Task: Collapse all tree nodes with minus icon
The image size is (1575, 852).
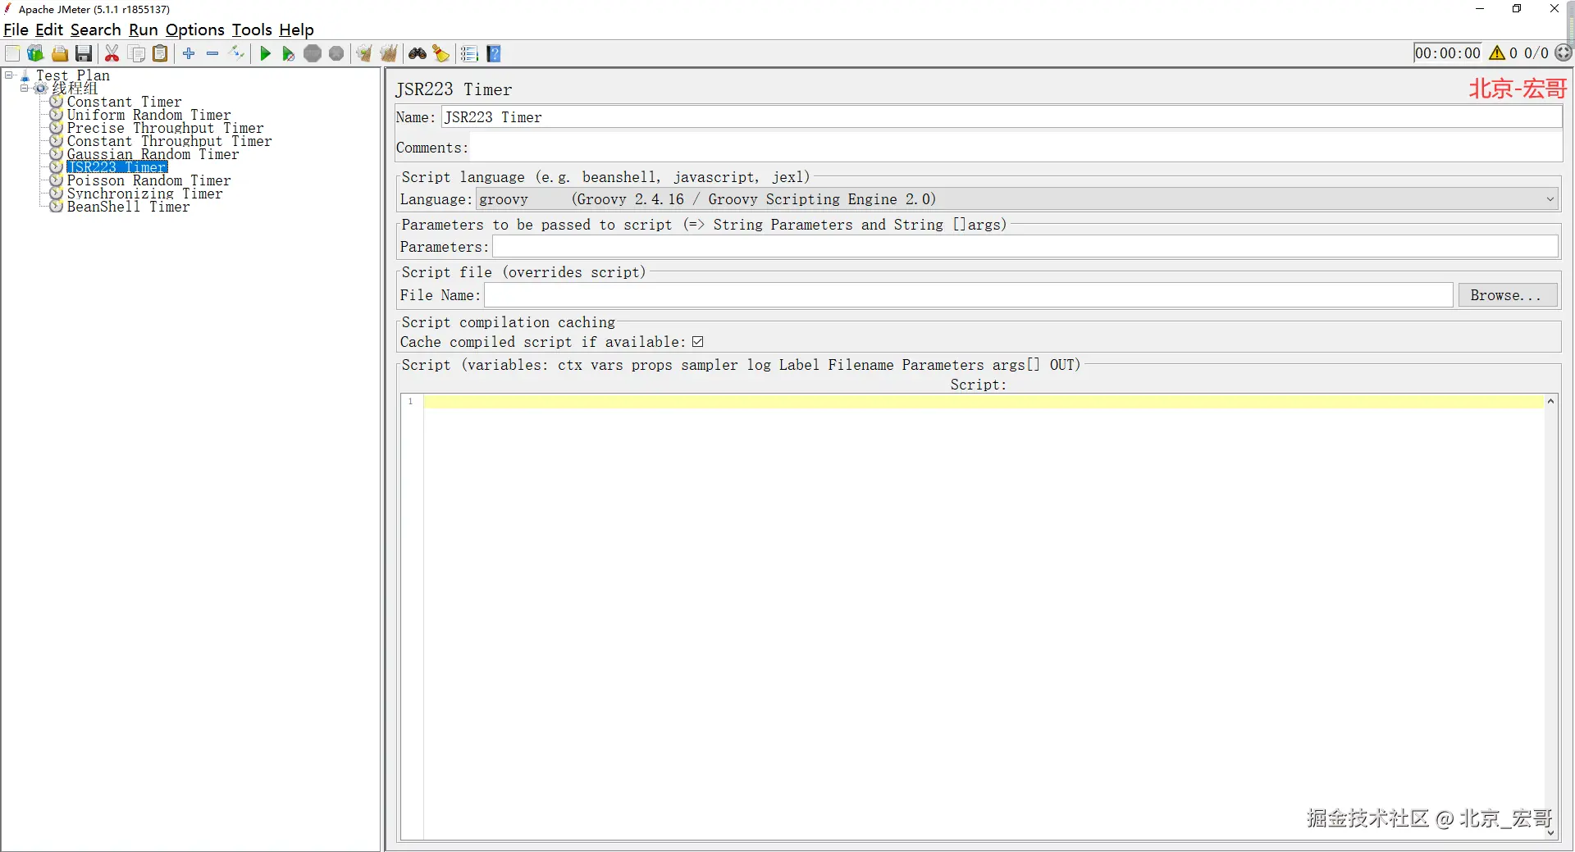Action: [212, 54]
